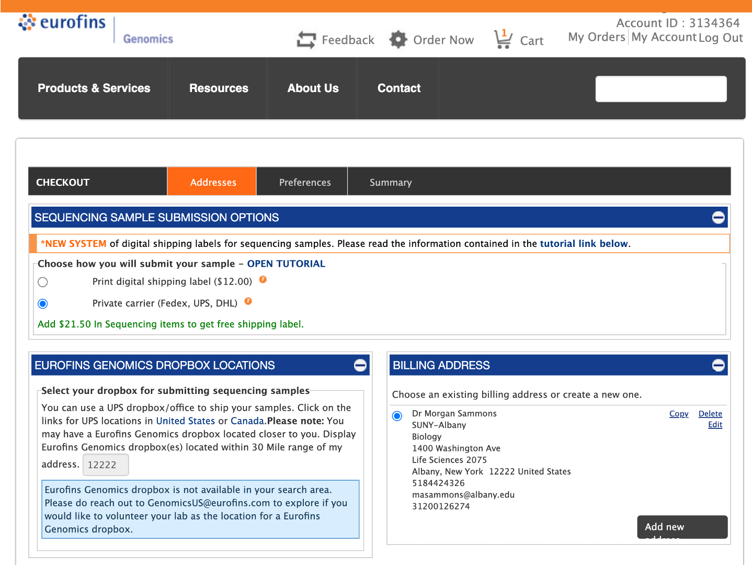Click help icon beside Private carrier option
This screenshot has height=565, width=752.
click(248, 301)
